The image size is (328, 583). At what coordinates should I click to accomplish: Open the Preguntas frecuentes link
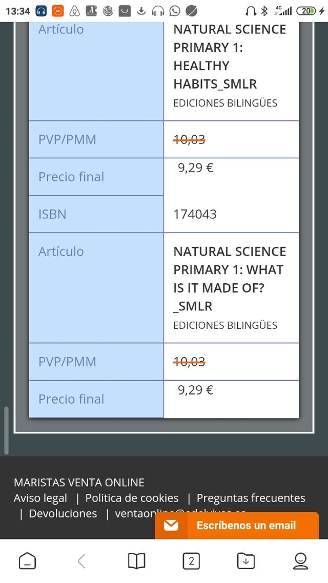[x=251, y=497]
